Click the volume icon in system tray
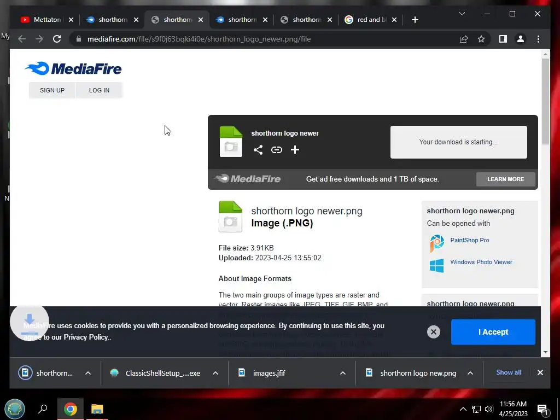The width and height of the screenshot is (560, 420). pos(489,409)
